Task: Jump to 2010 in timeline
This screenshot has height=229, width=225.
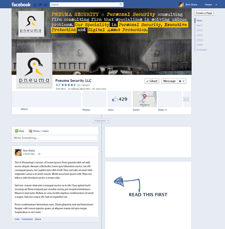Action: click(x=199, y=40)
